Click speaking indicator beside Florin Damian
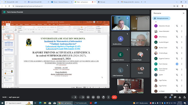Image resolution: width=188 pixels, height=105 pixels. 177,64
